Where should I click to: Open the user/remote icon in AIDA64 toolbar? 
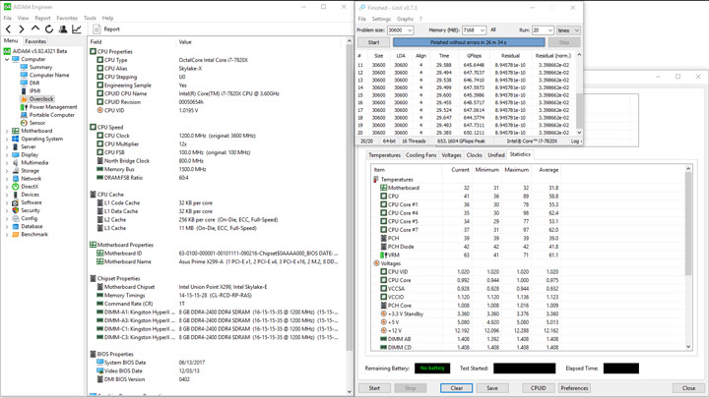pos(63,29)
